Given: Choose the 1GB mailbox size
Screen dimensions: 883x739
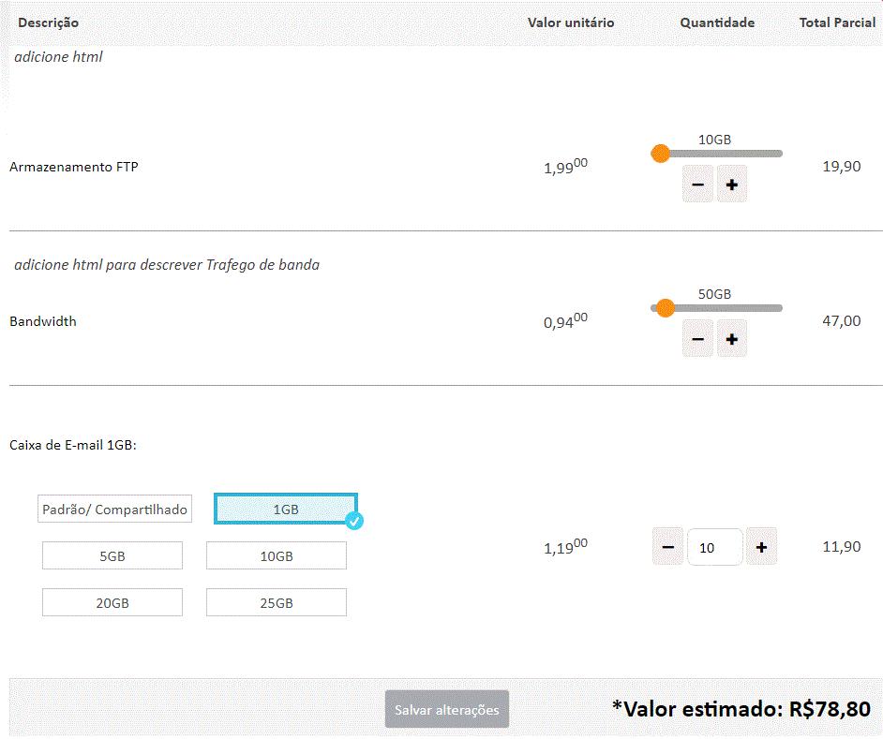Looking at the screenshot, I should (286, 509).
